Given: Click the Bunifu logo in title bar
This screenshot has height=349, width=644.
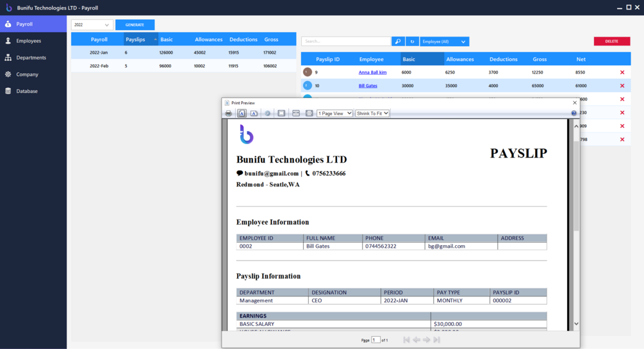Looking at the screenshot, I should pyautogui.click(x=8, y=8).
